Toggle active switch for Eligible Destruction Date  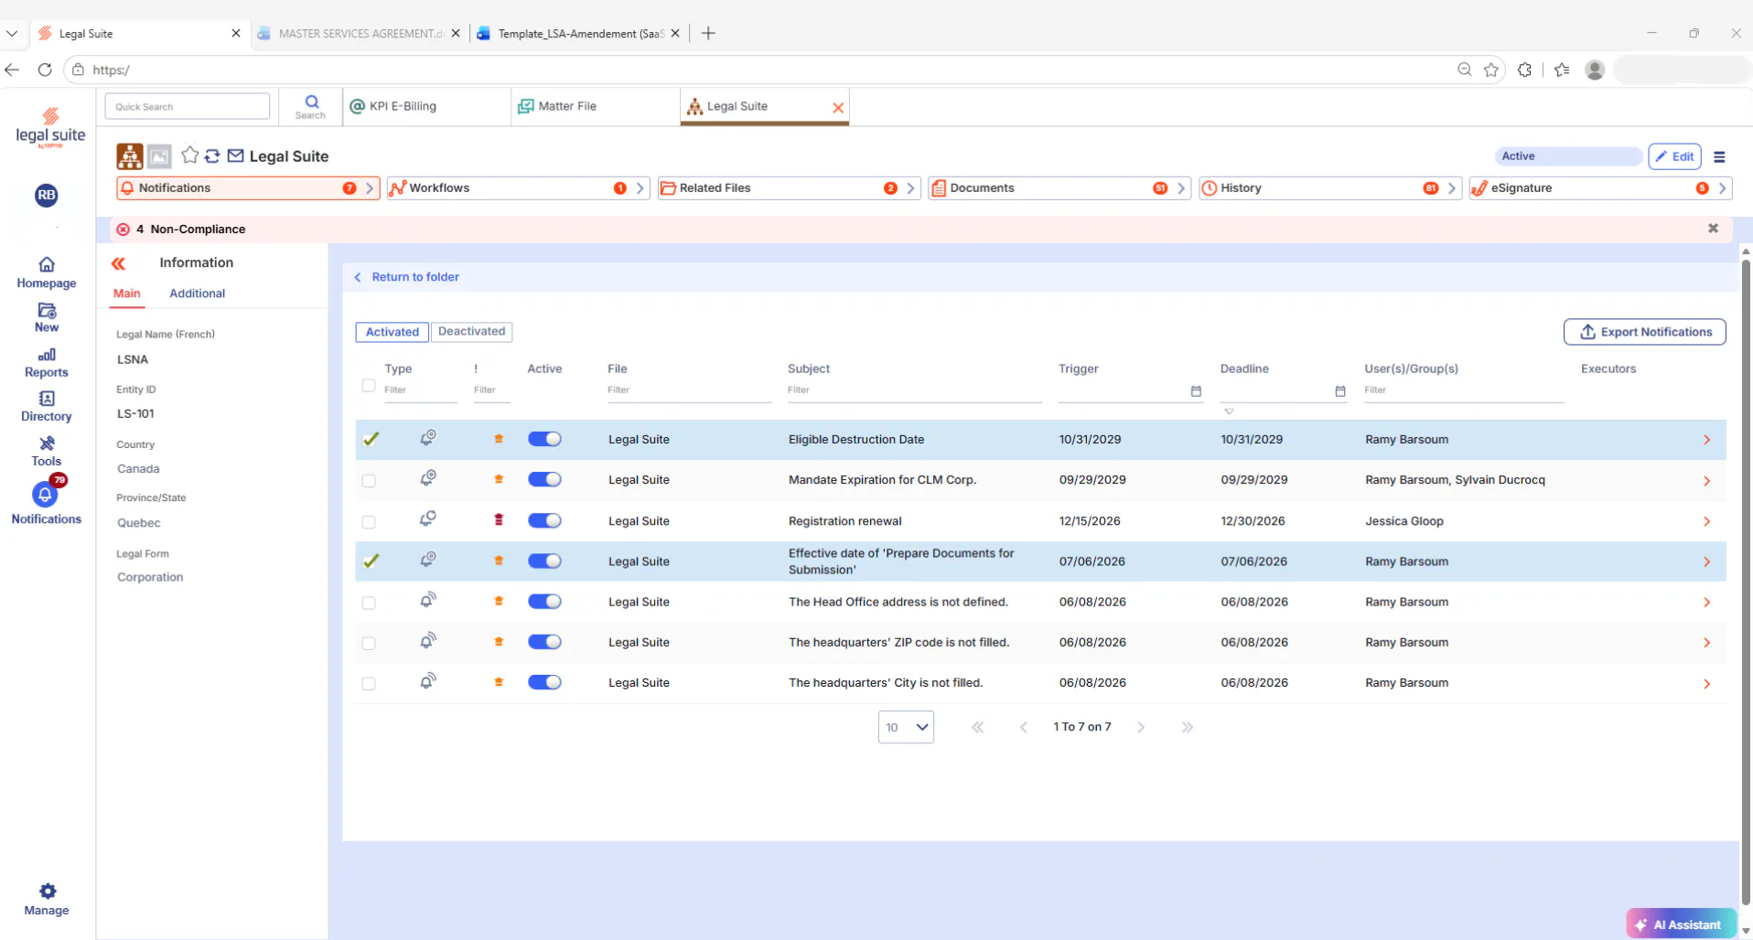[x=544, y=439]
